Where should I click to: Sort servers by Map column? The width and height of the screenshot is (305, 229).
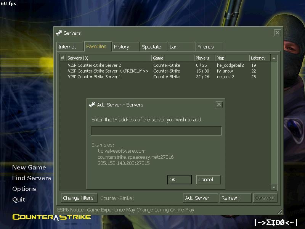click(x=232, y=58)
